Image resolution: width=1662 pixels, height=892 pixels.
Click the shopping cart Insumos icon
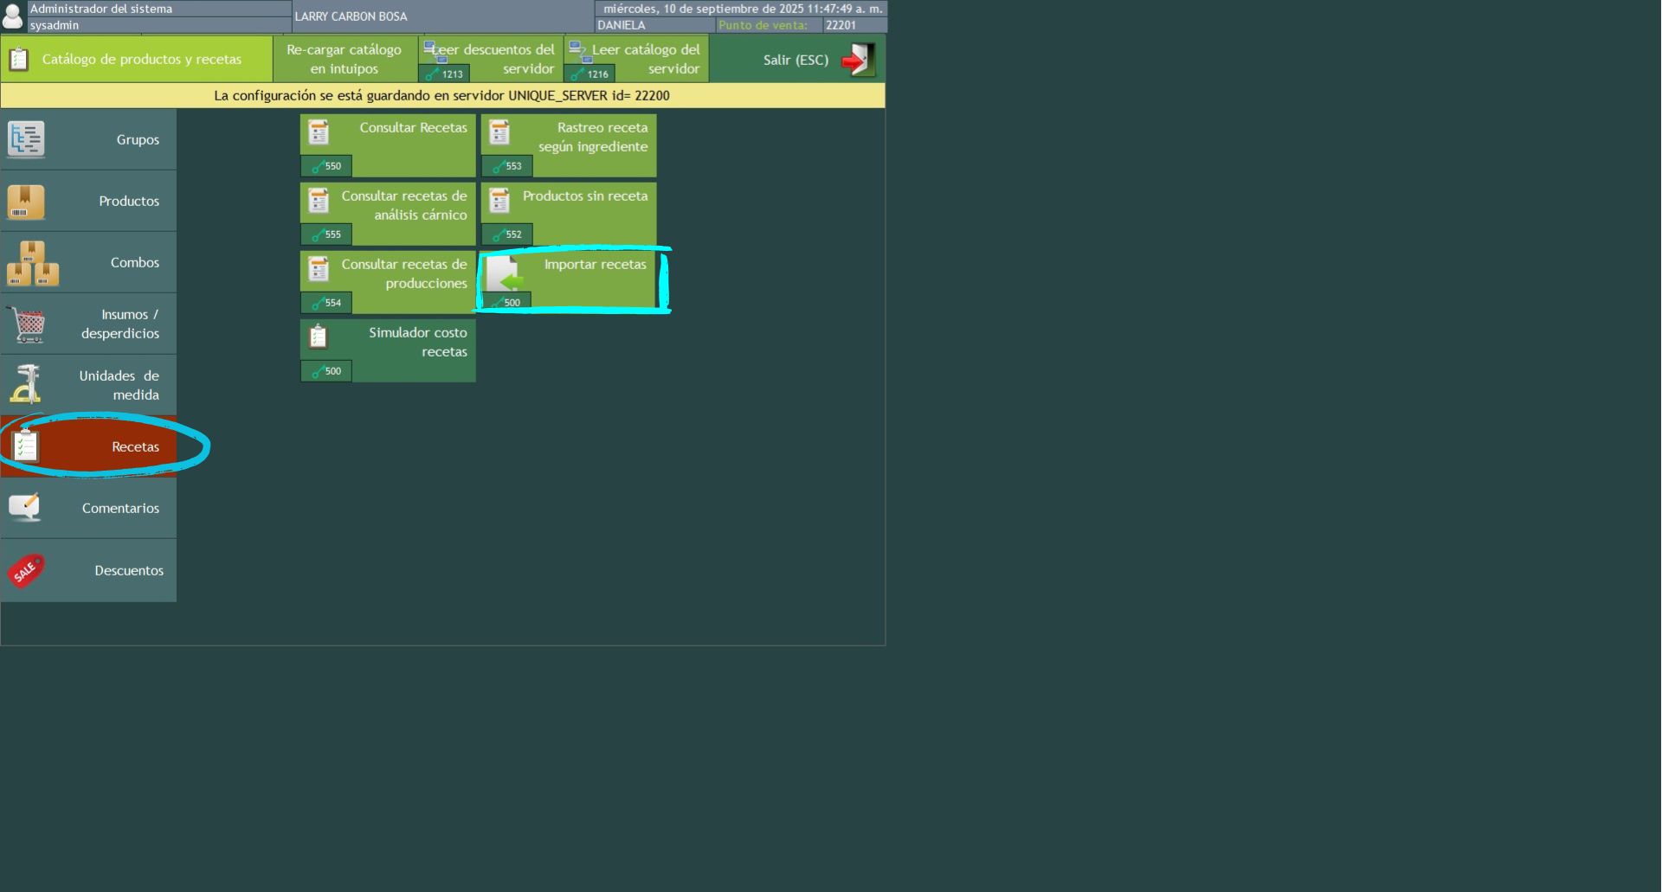pyautogui.click(x=29, y=324)
